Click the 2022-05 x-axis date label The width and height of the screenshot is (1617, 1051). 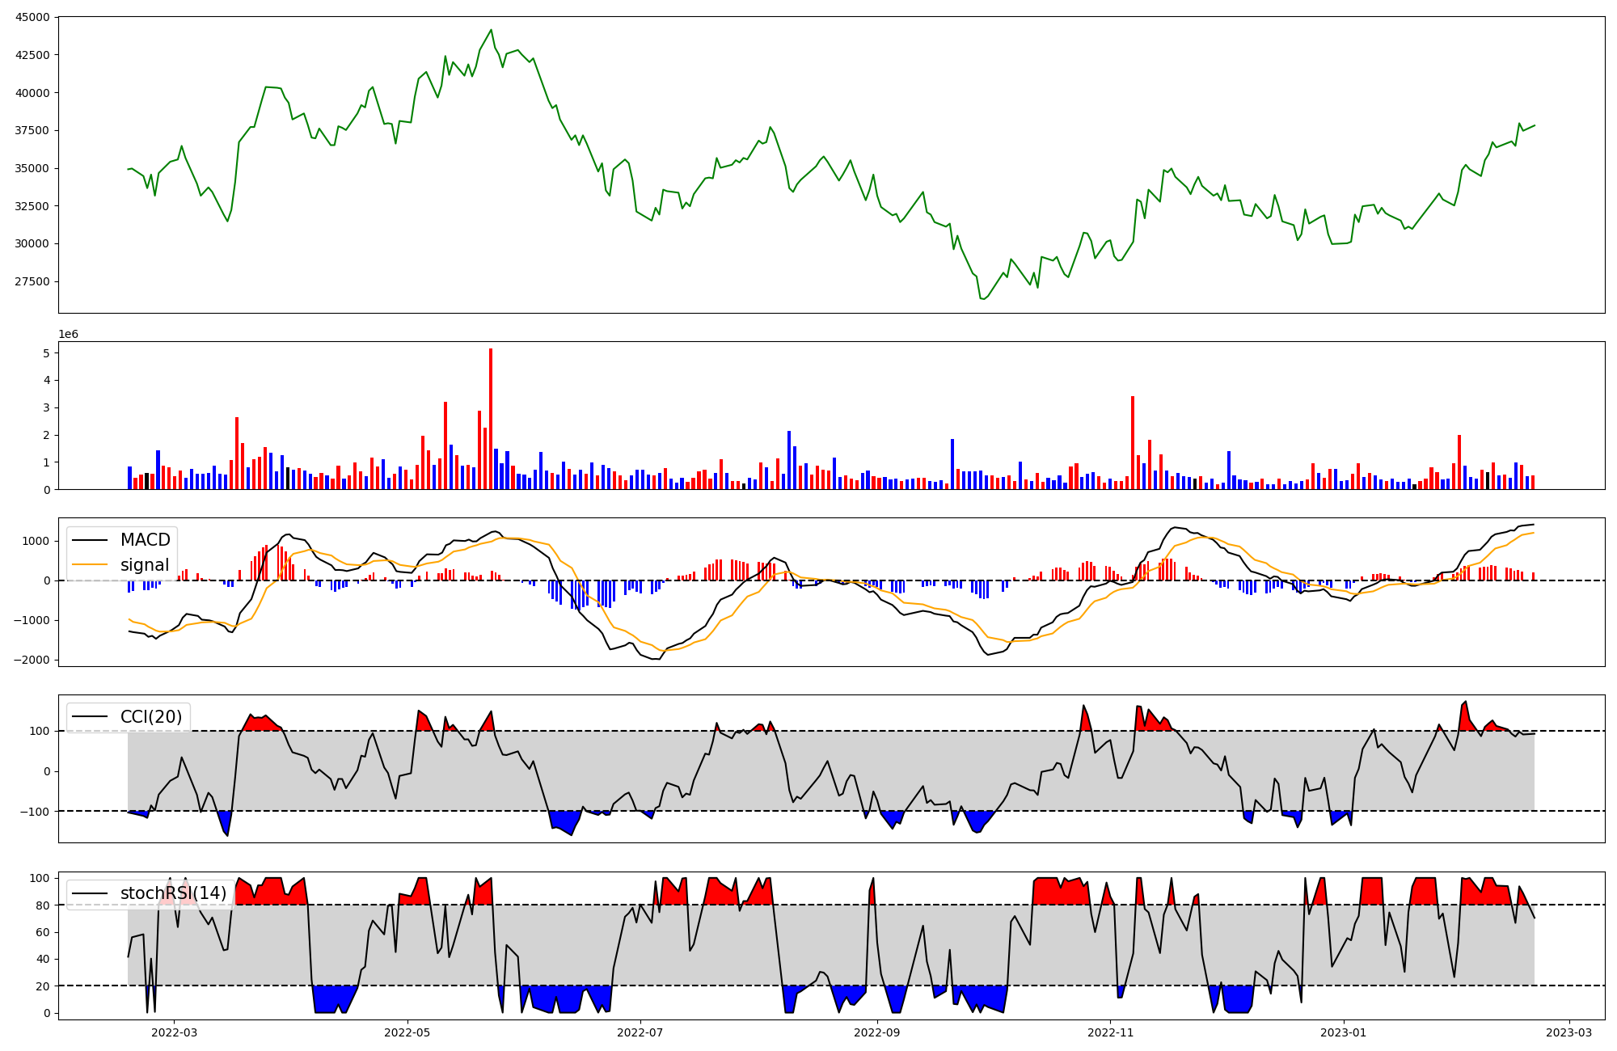coord(407,1032)
